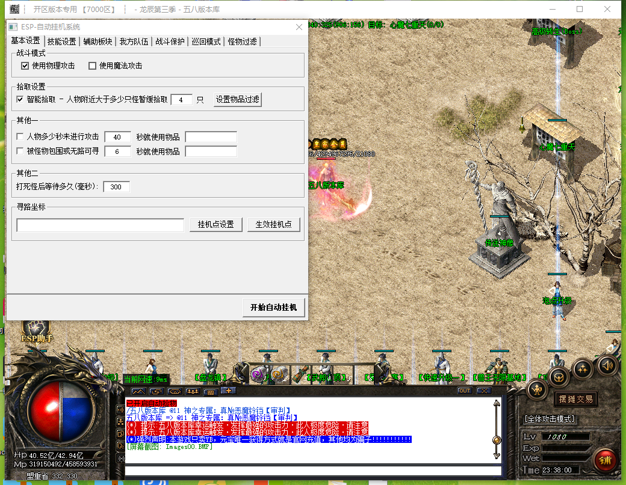Click the ESP dialog title icon

pyautogui.click(x=13, y=27)
